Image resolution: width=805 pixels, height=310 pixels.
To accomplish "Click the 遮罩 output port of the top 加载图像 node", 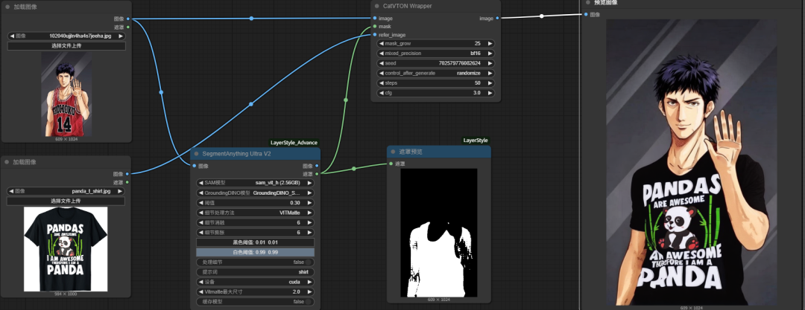I will tap(128, 27).
